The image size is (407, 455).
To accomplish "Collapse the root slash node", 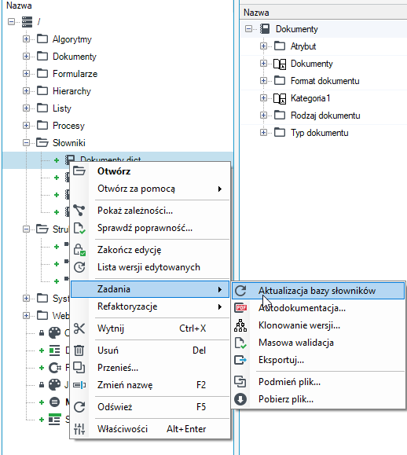I will [x=11, y=22].
